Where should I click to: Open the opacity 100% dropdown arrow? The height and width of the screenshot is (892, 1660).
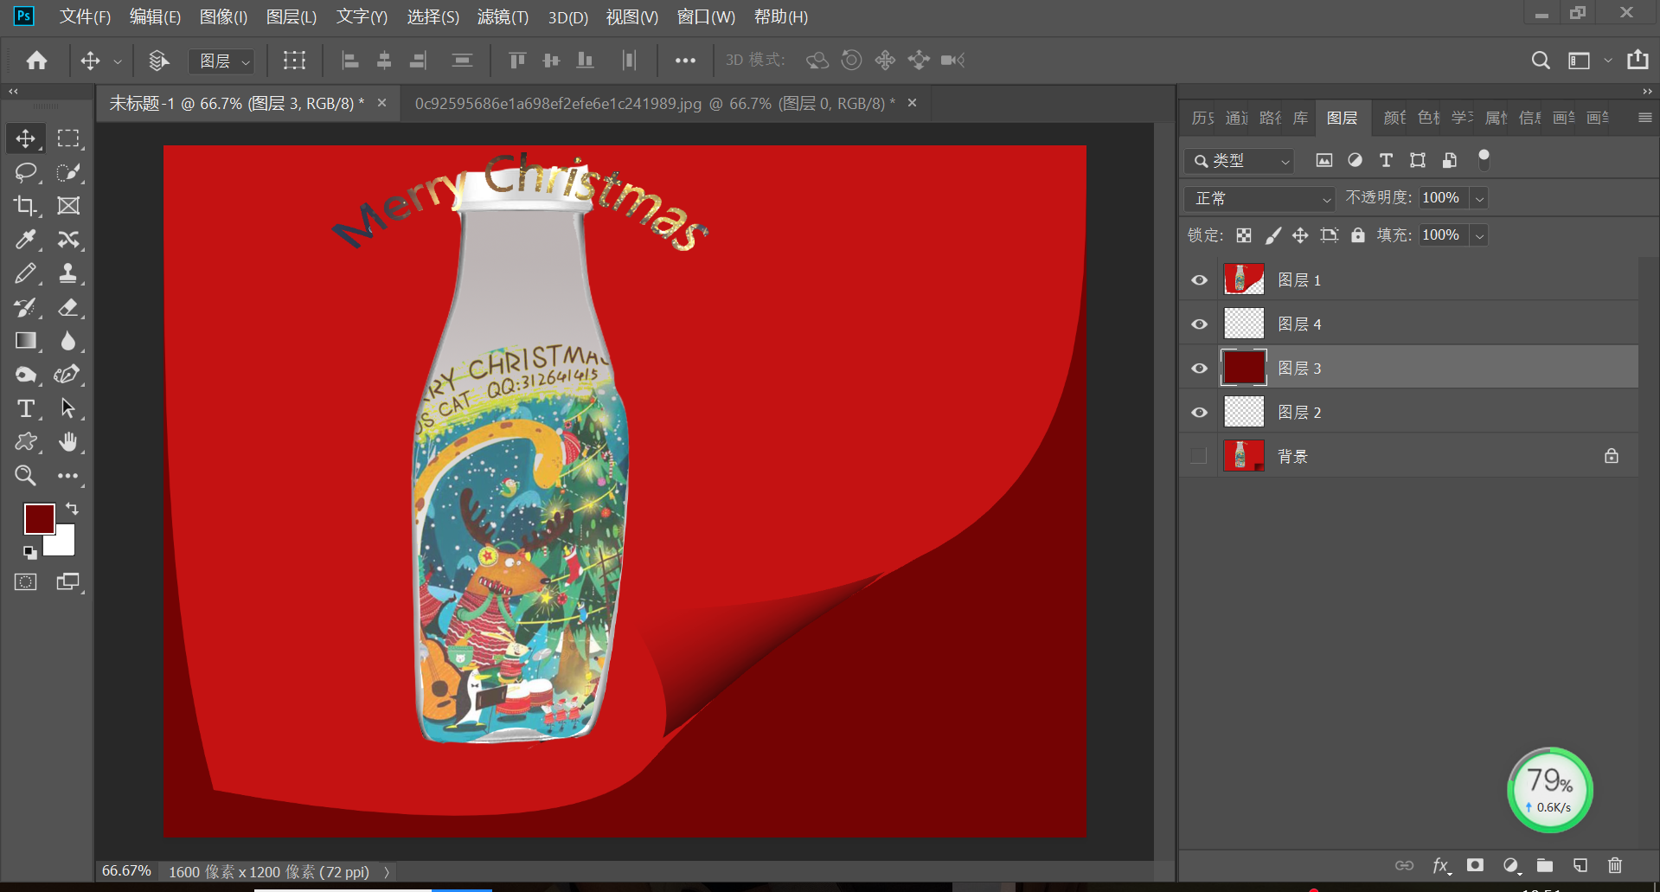pyautogui.click(x=1480, y=198)
